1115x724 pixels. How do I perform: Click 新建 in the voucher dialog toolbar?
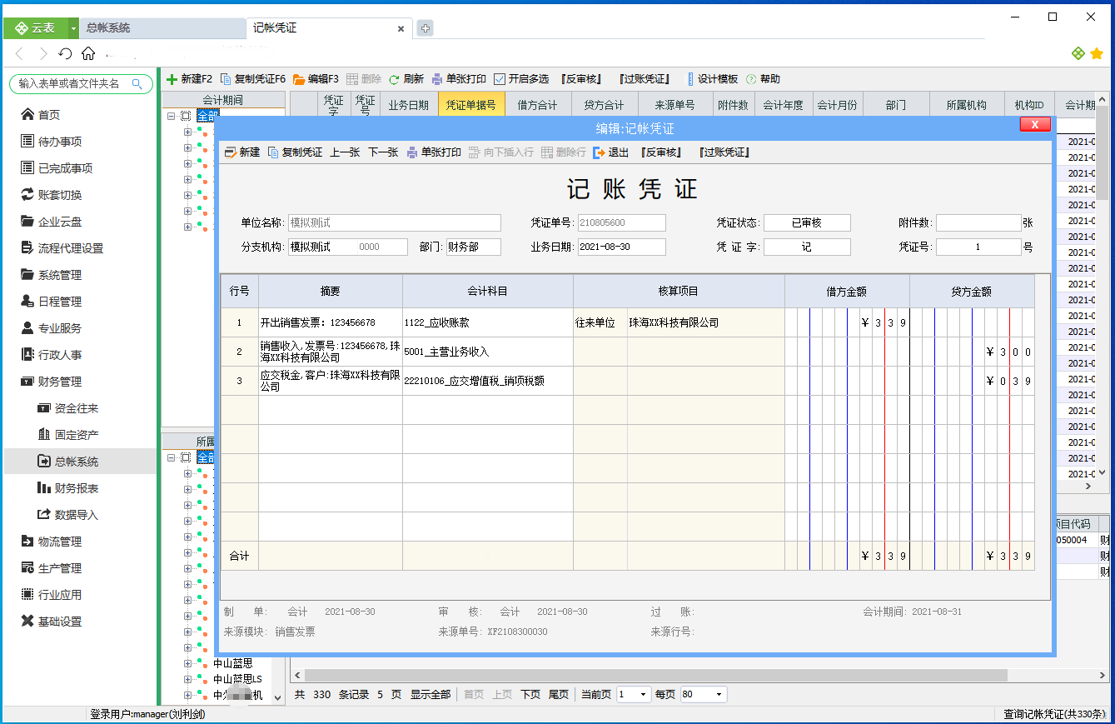[x=242, y=152]
